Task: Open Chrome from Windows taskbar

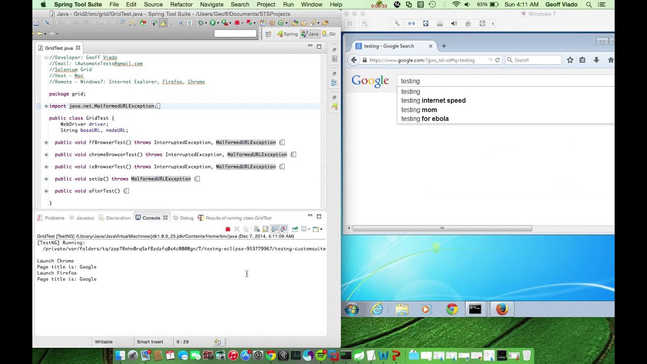Action: pyautogui.click(x=452, y=309)
